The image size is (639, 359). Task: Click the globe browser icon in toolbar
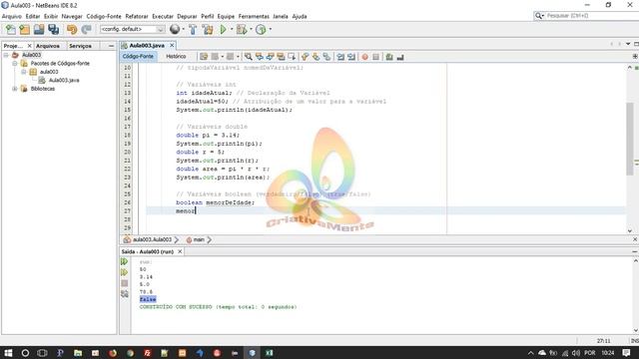pyautogui.click(x=175, y=29)
